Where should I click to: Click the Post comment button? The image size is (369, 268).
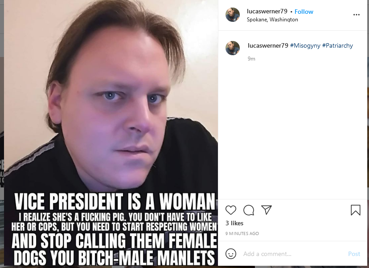[x=354, y=254]
